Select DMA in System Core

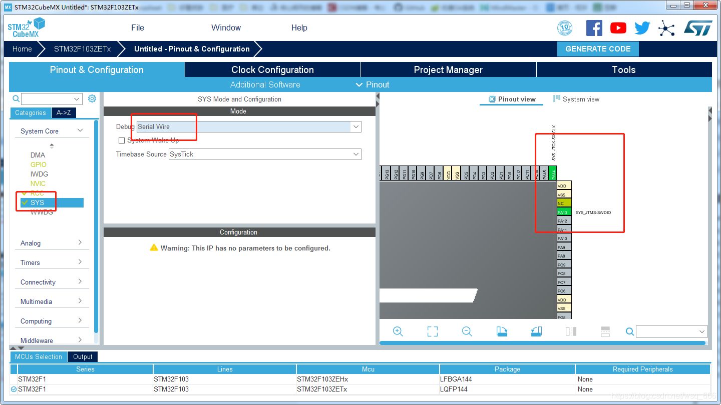[x=38, y=155]
